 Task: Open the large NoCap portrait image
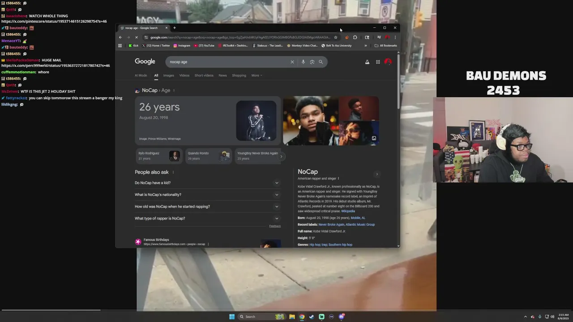click(x=310, y=121)
